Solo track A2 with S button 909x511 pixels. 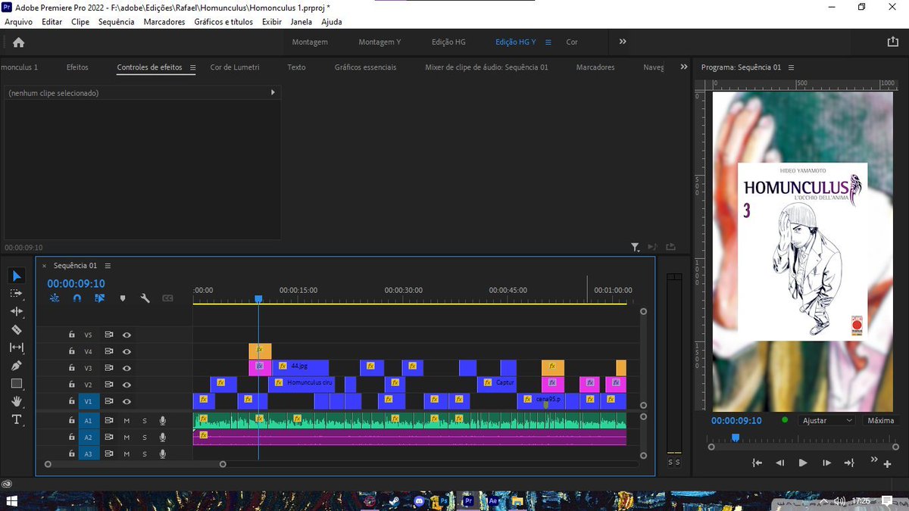tap(145, 437)
